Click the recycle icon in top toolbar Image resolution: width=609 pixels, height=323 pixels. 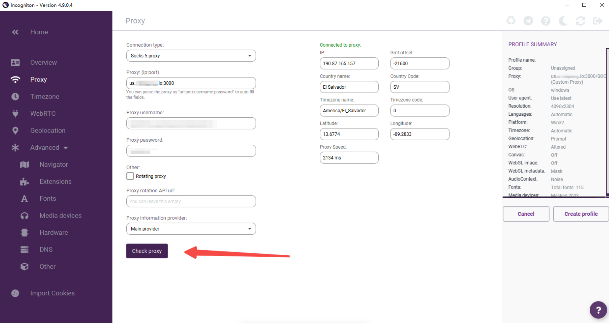[511, 21]
